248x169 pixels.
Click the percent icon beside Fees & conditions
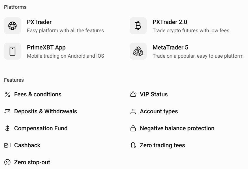pyautogui.click(x=7, y=94)
